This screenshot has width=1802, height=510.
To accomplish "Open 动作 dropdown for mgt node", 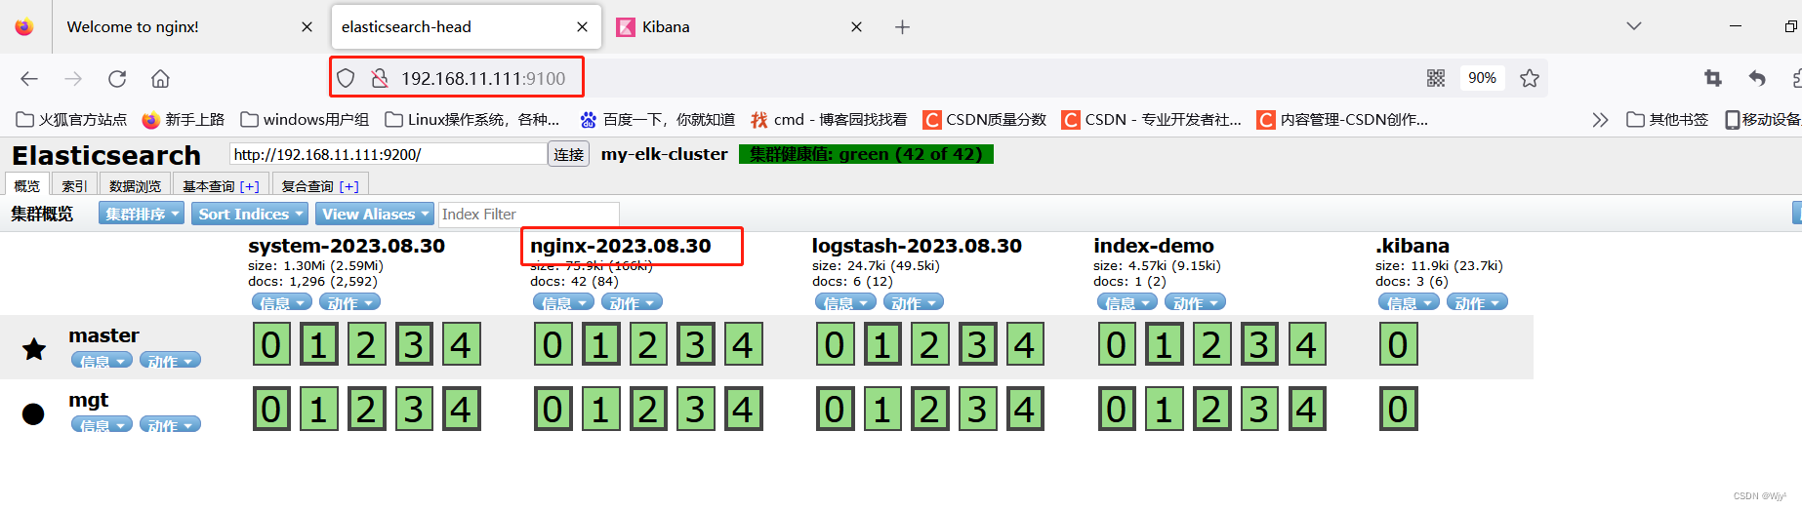I will [x=170, y=424].
